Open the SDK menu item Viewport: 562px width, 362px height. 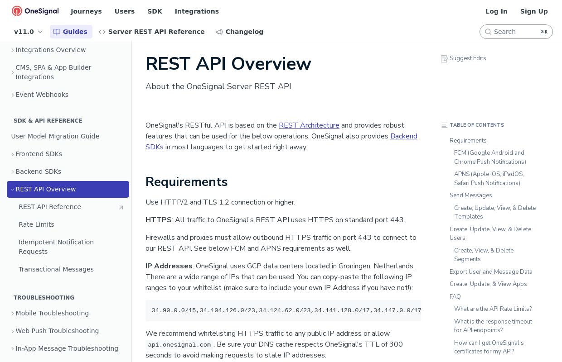coord(155,11)
